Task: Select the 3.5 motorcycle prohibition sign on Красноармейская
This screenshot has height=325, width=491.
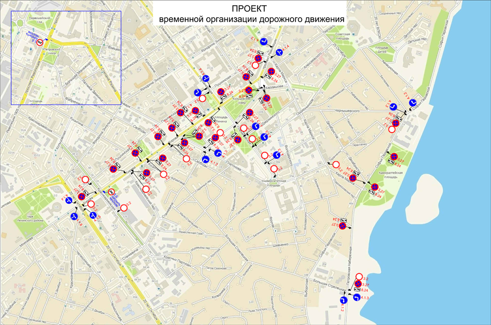Action: pyautogui.click(x=112, y=192)
